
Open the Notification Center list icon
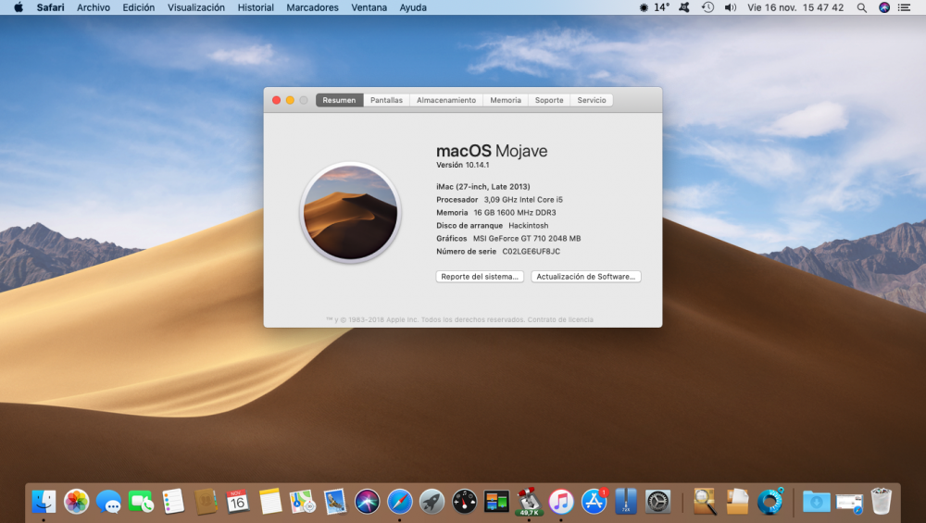point(904,7)
